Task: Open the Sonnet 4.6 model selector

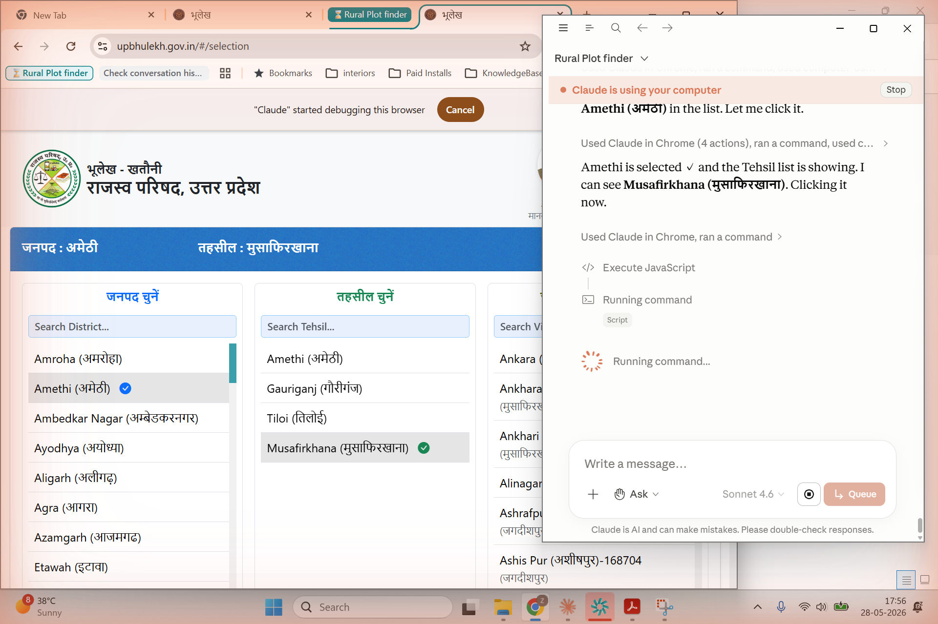Action: click(x=753, y=494)
